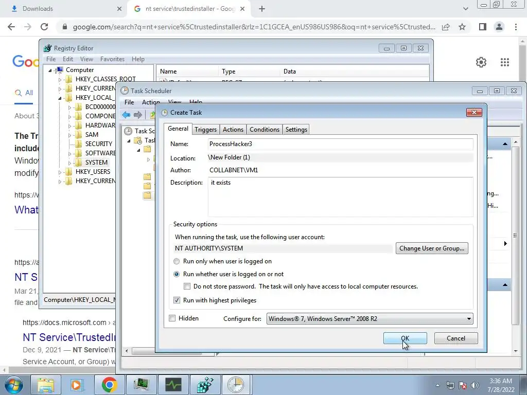This screenshot has width=527, height=395.
Task: Click the Task Scheduler forward arrow toolbar icon
Action: pos(138,115)
